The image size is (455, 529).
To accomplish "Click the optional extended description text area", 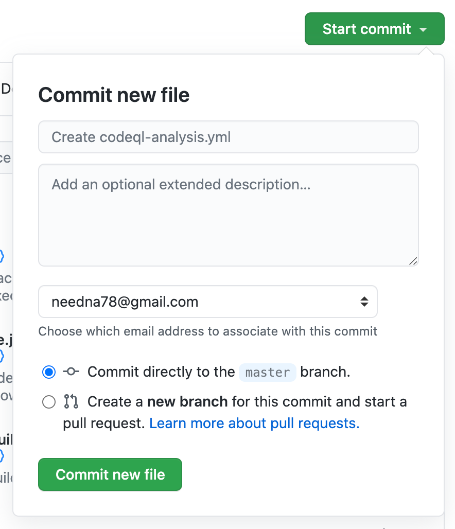I will (228, 215).
